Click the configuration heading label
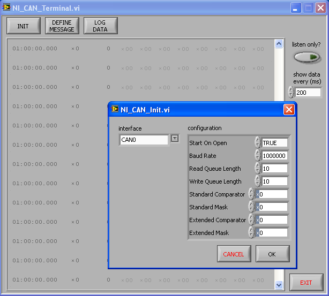329x296 pixels. click(x=205, y=128)
